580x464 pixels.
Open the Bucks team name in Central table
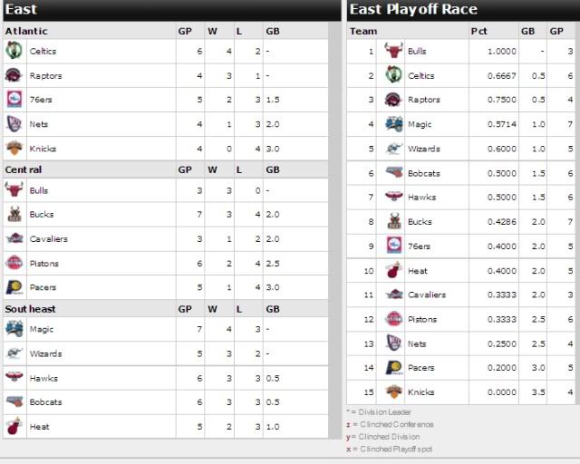click(42, 214)
